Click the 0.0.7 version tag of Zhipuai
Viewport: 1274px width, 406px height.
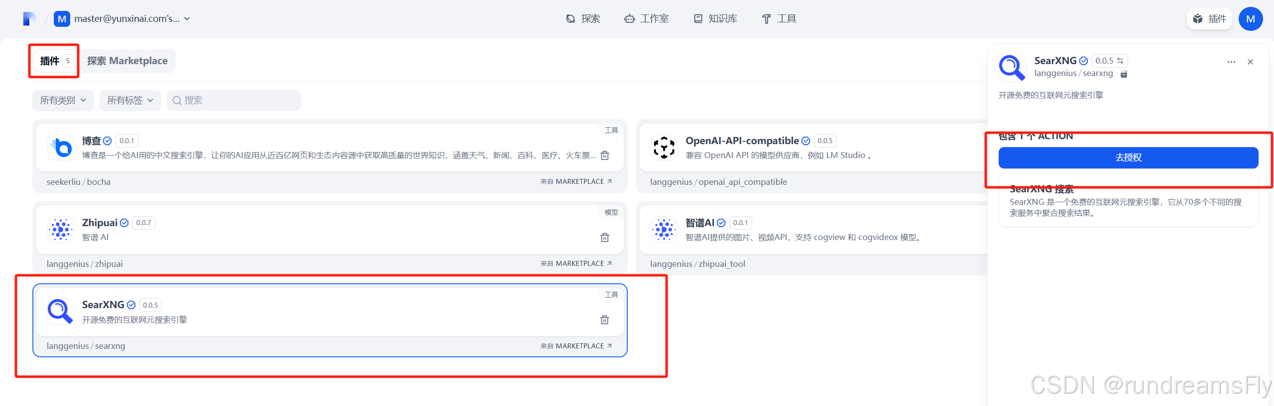tap(144, 223)
